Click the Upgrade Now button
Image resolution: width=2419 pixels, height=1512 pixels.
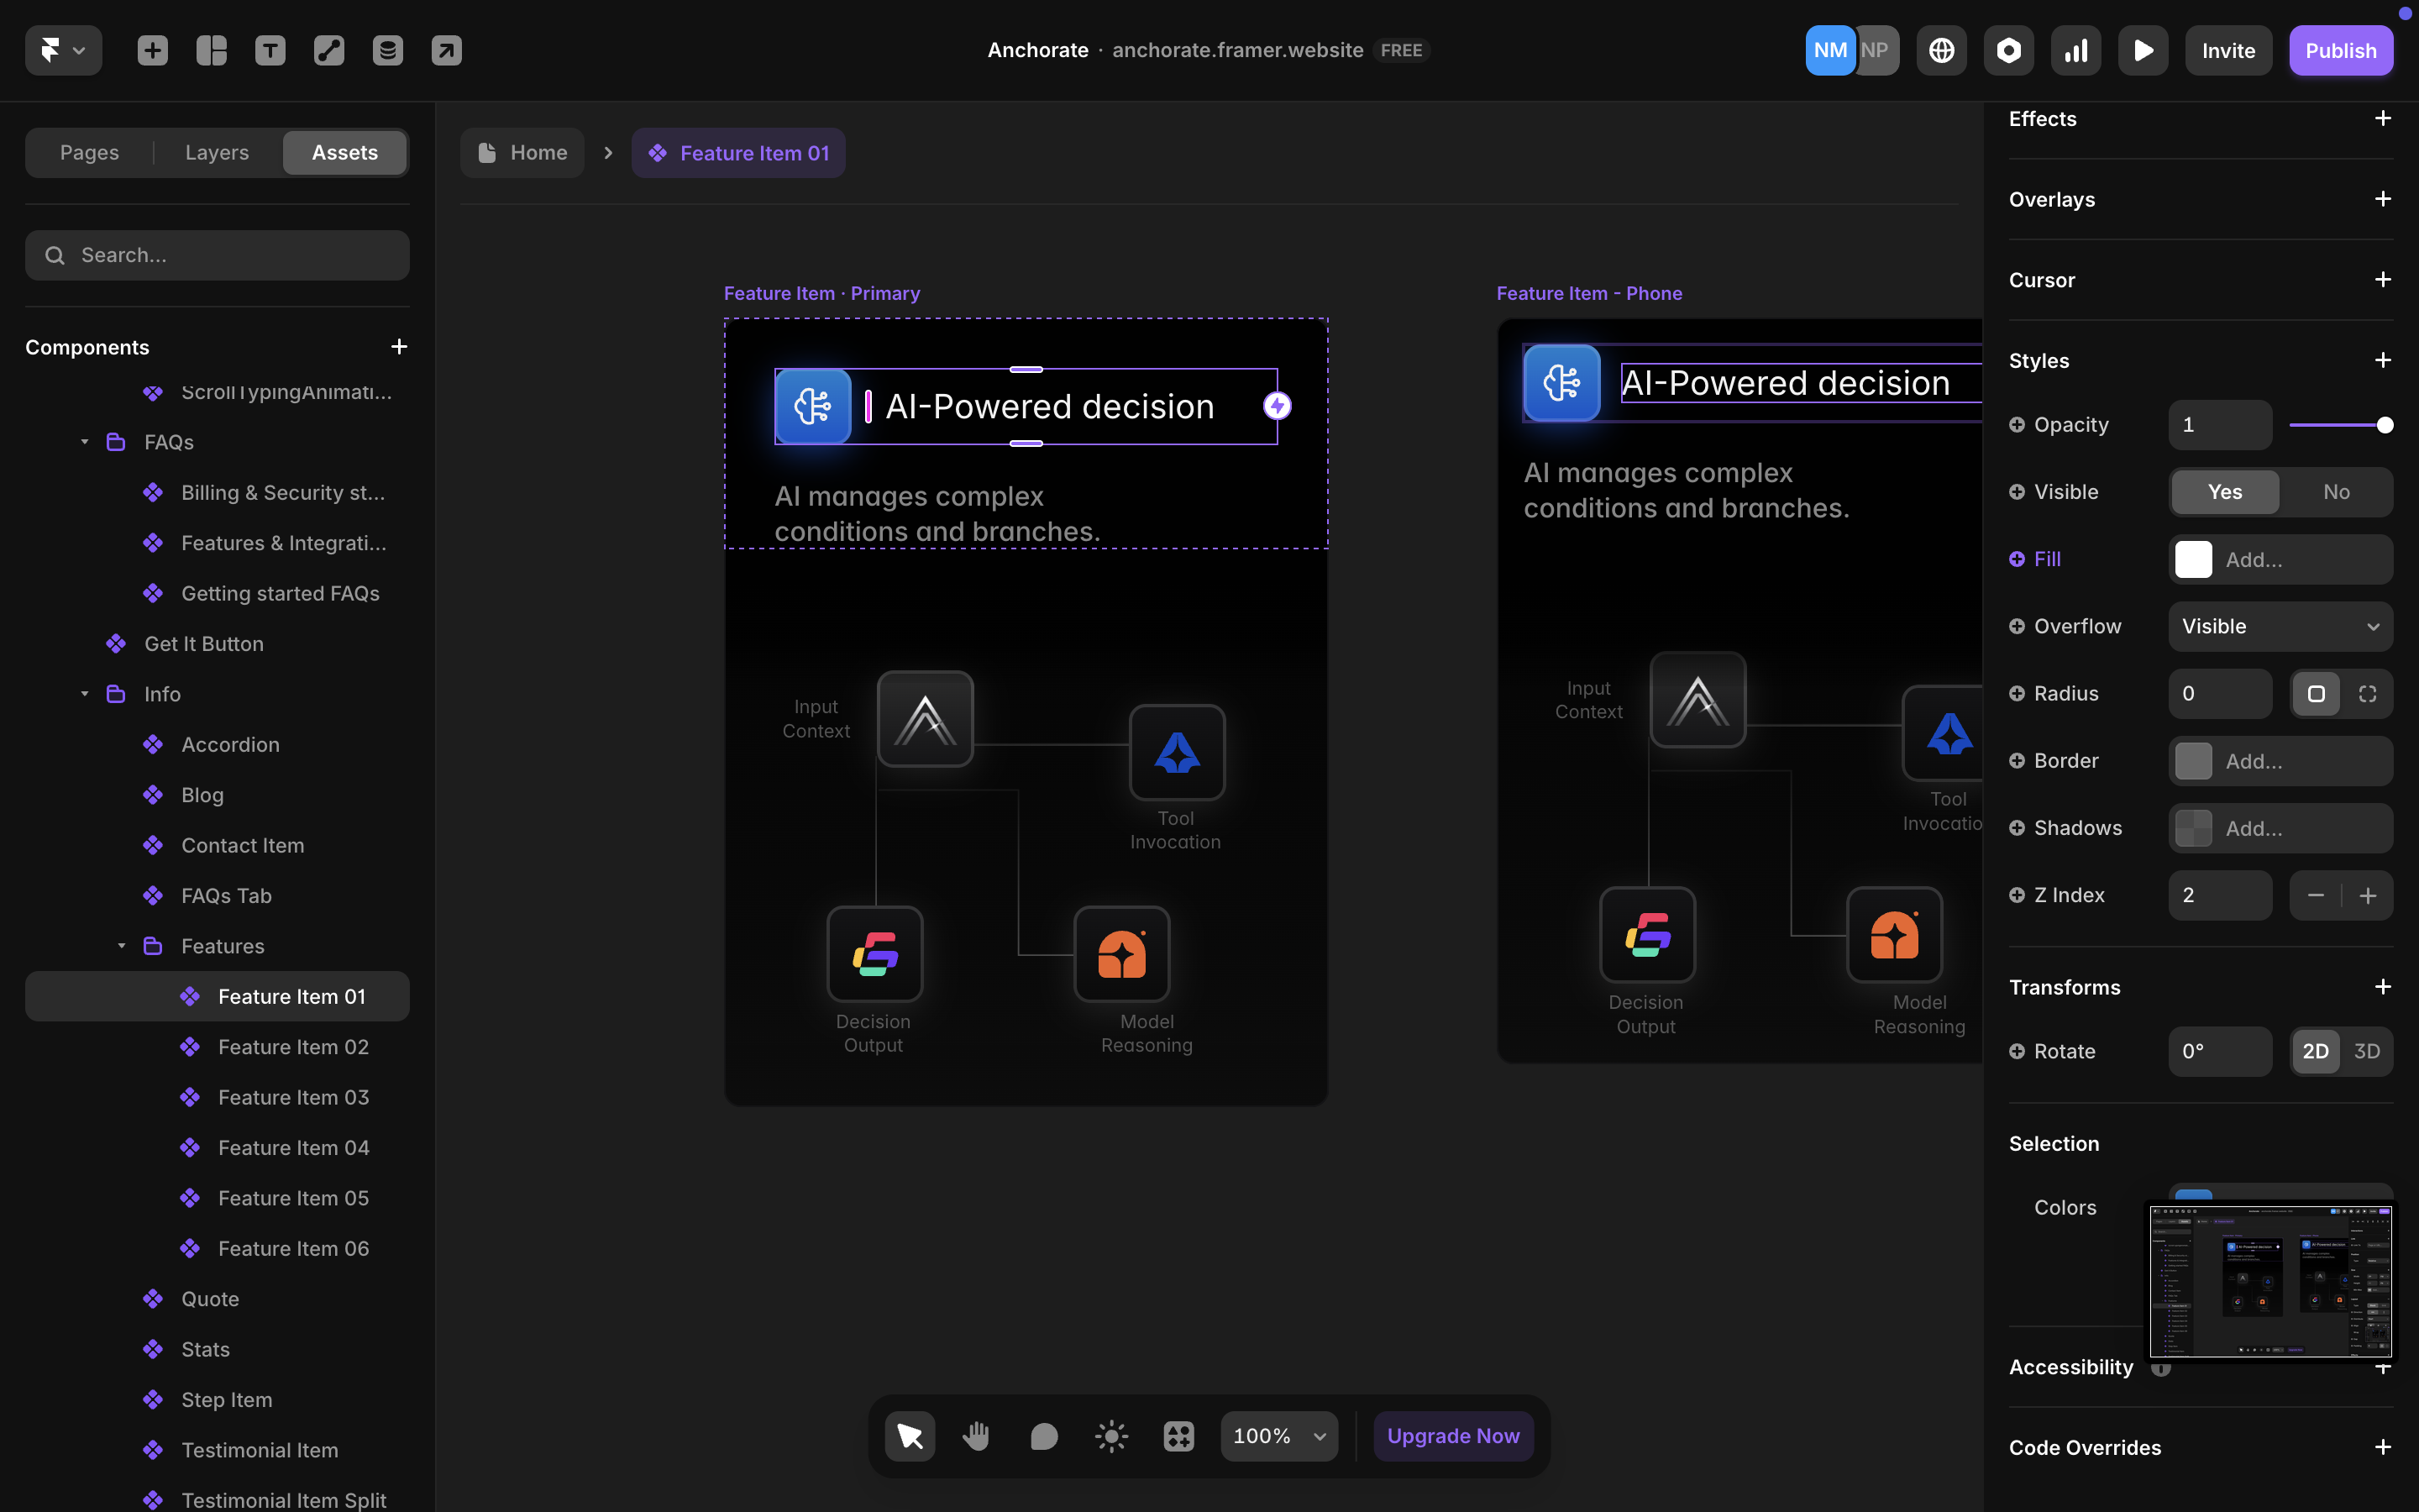pos(1452,1436)
